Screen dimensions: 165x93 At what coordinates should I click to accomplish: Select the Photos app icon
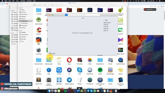90,60
